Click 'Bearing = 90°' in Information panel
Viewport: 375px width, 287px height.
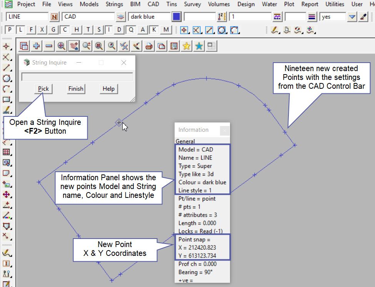pos(195,272)
